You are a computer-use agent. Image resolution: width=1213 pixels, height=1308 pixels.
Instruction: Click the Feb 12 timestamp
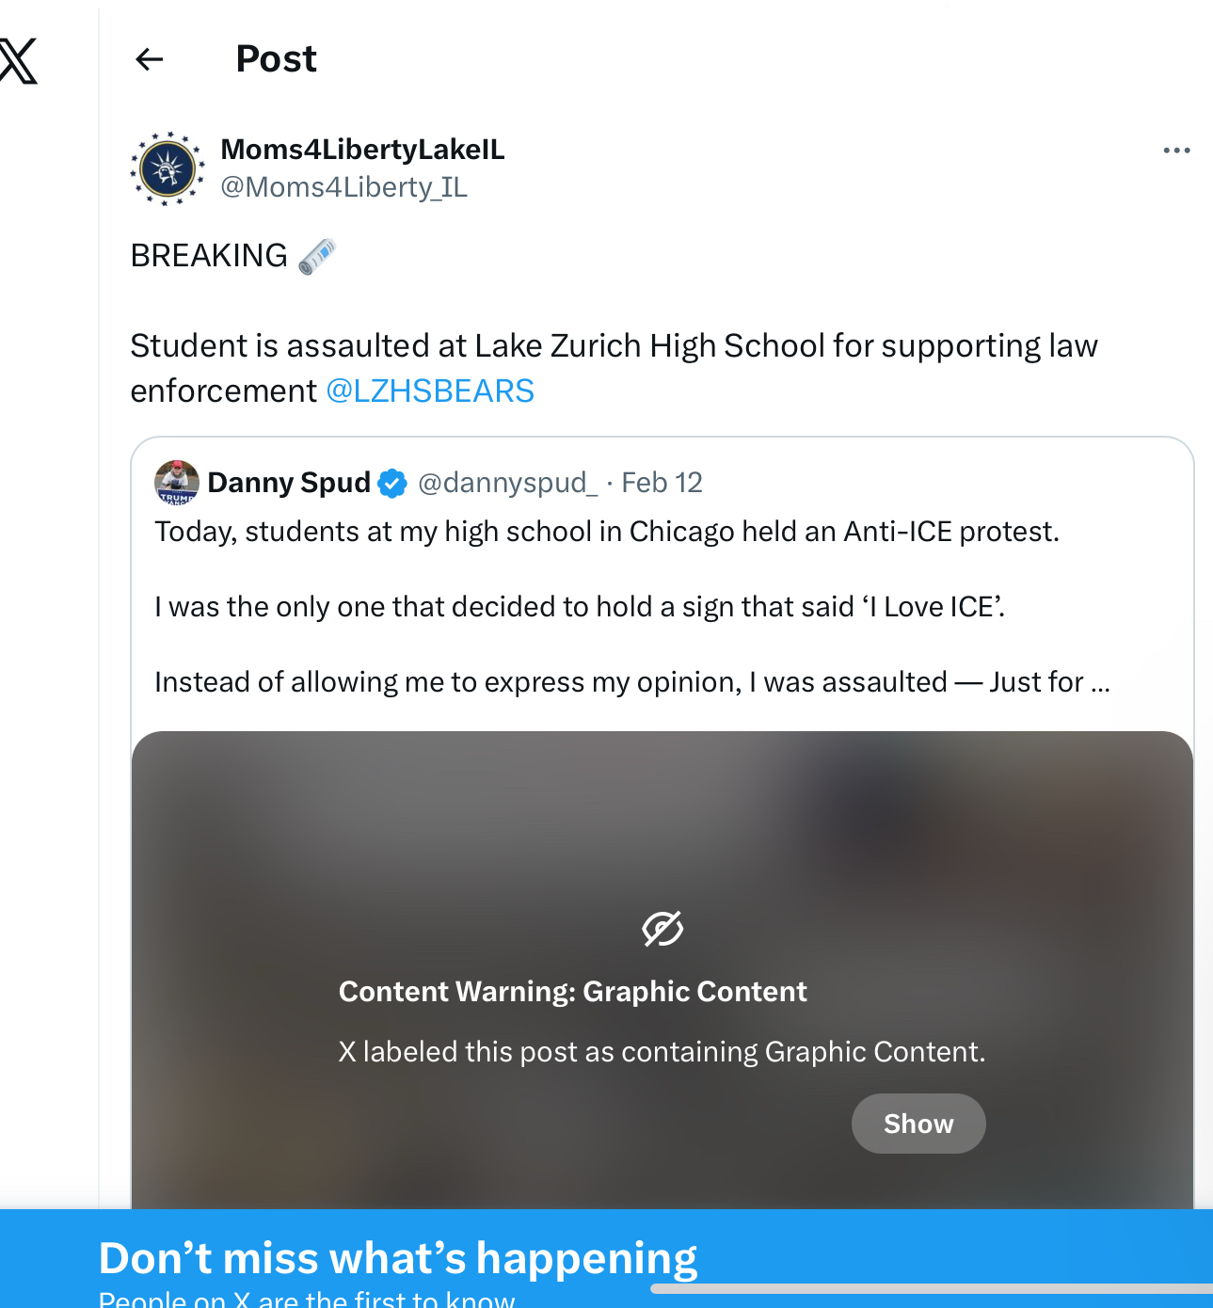click(x=662, y=483)
